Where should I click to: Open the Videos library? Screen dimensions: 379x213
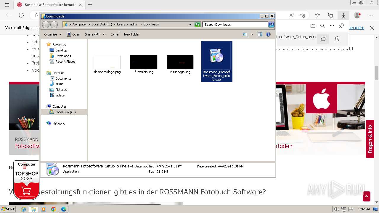pos(60,95)
